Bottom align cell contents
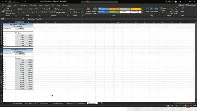Viewport: 197px width, 111px height. coord(46,9)
